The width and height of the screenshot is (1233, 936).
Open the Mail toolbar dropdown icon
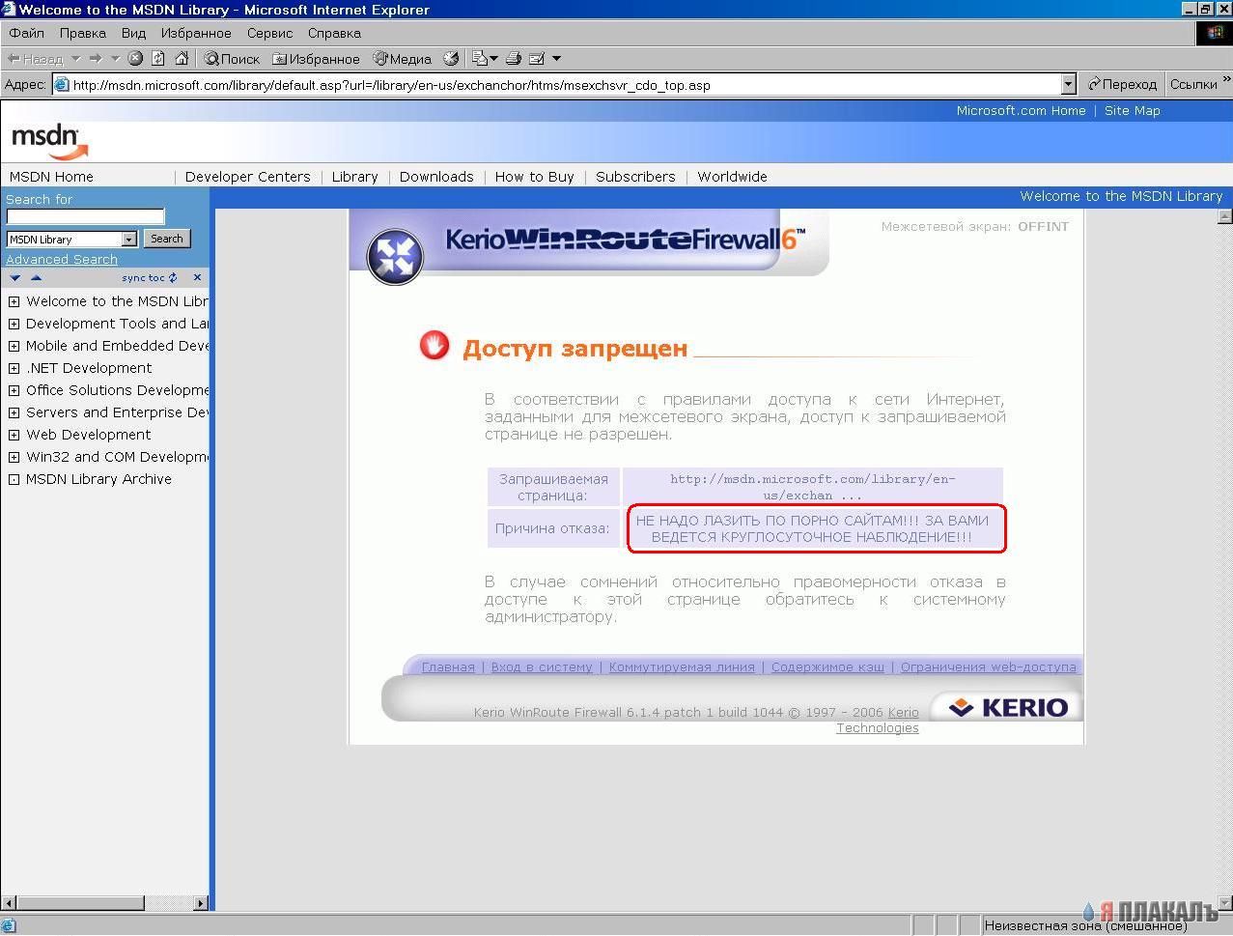(485, 59)
